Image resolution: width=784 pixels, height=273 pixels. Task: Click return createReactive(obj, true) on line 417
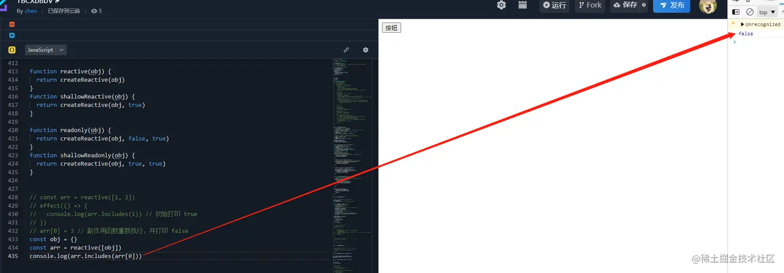(91, 105)
